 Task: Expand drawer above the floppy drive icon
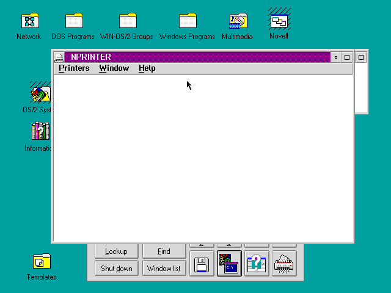(202, 245)
